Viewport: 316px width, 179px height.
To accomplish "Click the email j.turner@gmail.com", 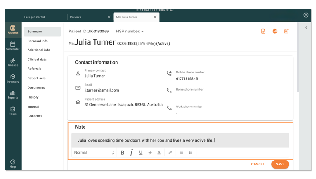I will click(x=102, y=90).
